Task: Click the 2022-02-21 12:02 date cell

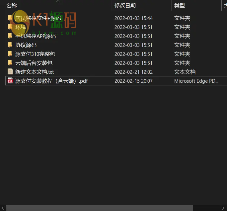Action: (133, 72)
